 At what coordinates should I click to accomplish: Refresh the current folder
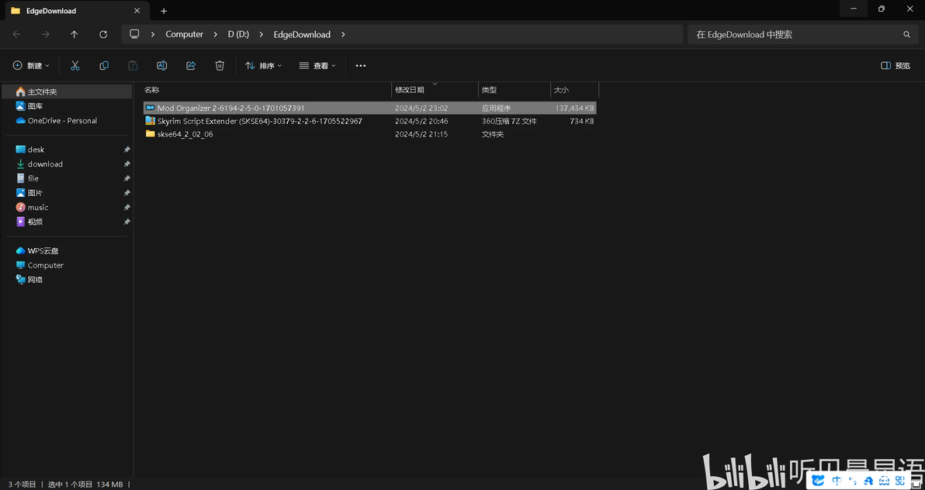103,34
